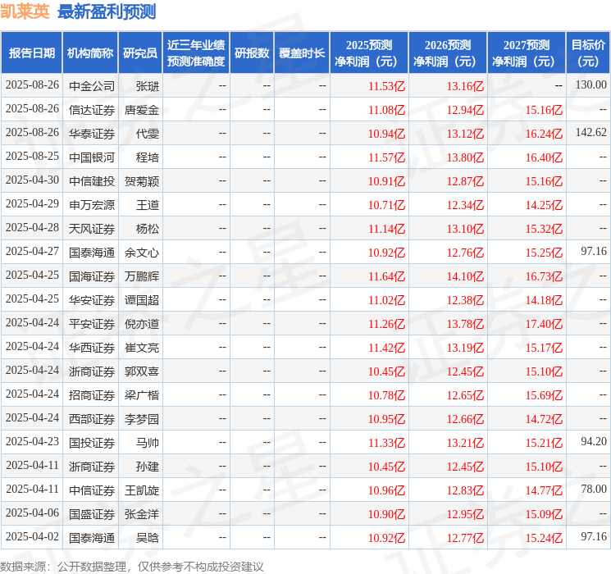Click the 2025-04-02 date in last row

pyautogui.click(x=32, y=536)
